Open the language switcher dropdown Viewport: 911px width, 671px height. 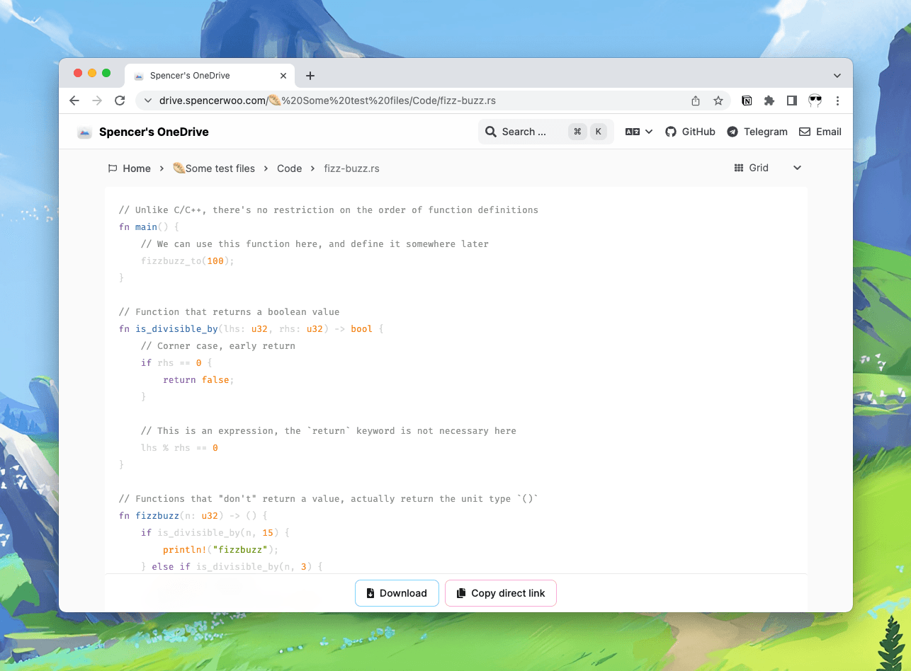point(638,132)
